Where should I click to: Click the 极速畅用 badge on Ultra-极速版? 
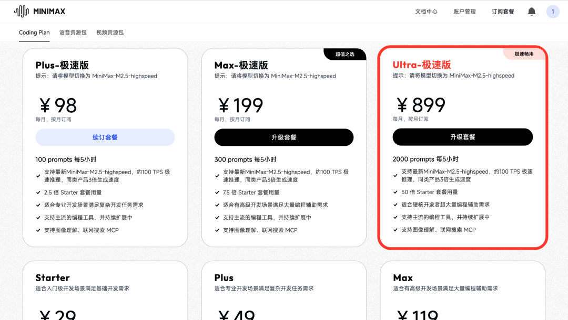point(524,54)
